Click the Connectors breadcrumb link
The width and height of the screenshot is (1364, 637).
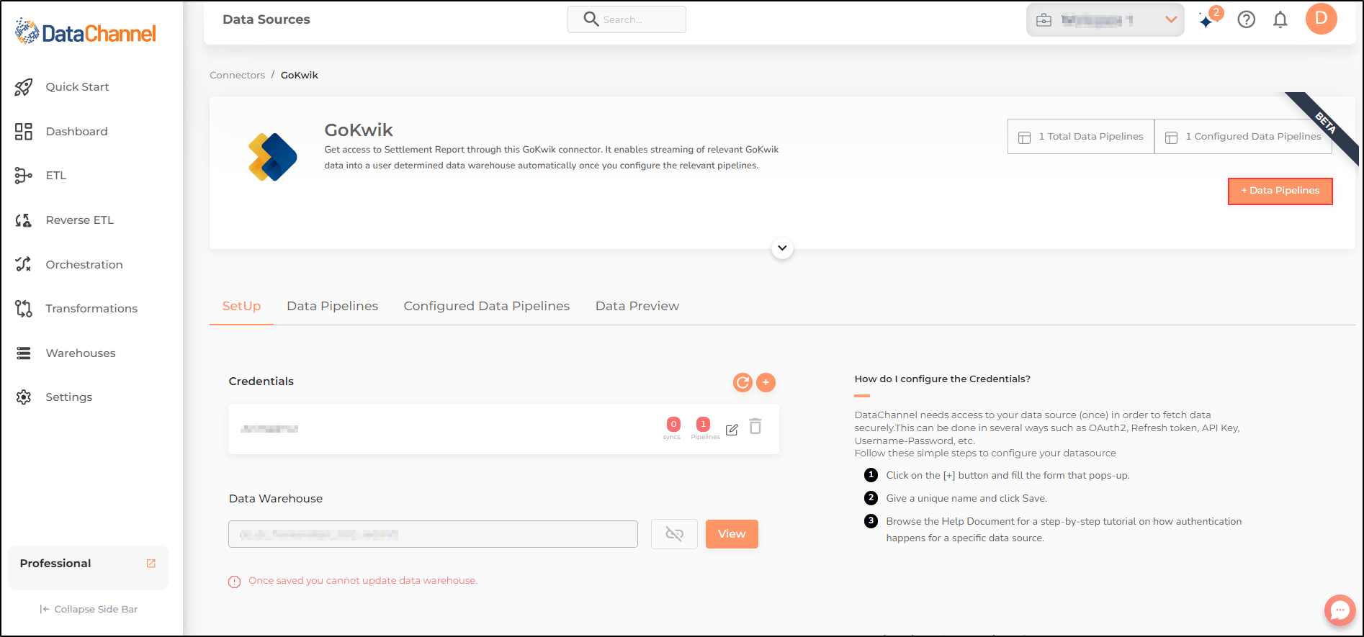[237, 75]
